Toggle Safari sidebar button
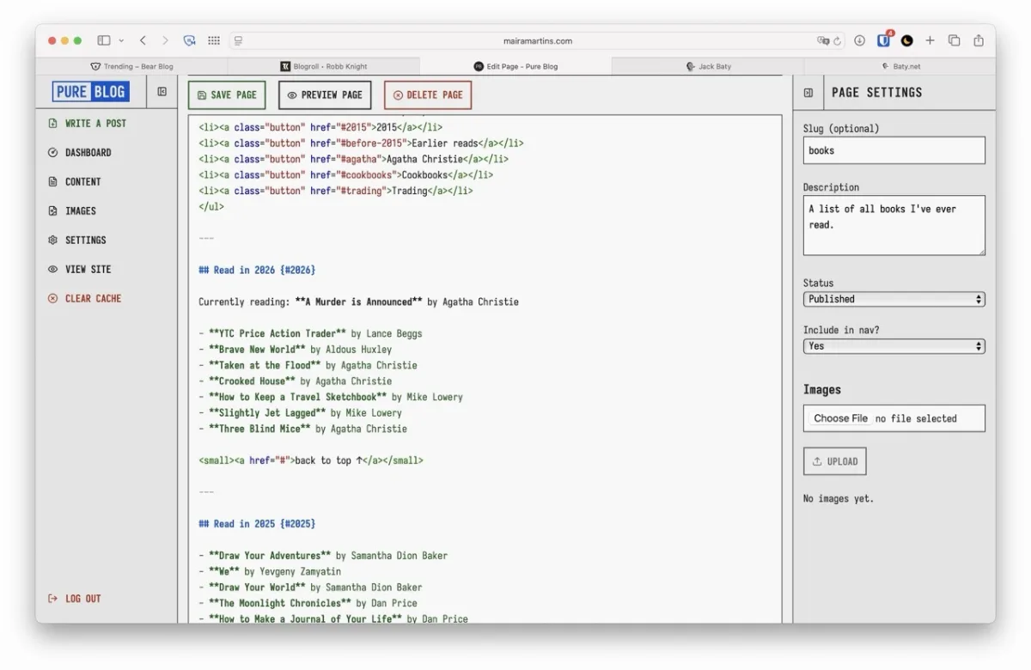The height and width of the screenshot is (670, 1031). (104, 40)
